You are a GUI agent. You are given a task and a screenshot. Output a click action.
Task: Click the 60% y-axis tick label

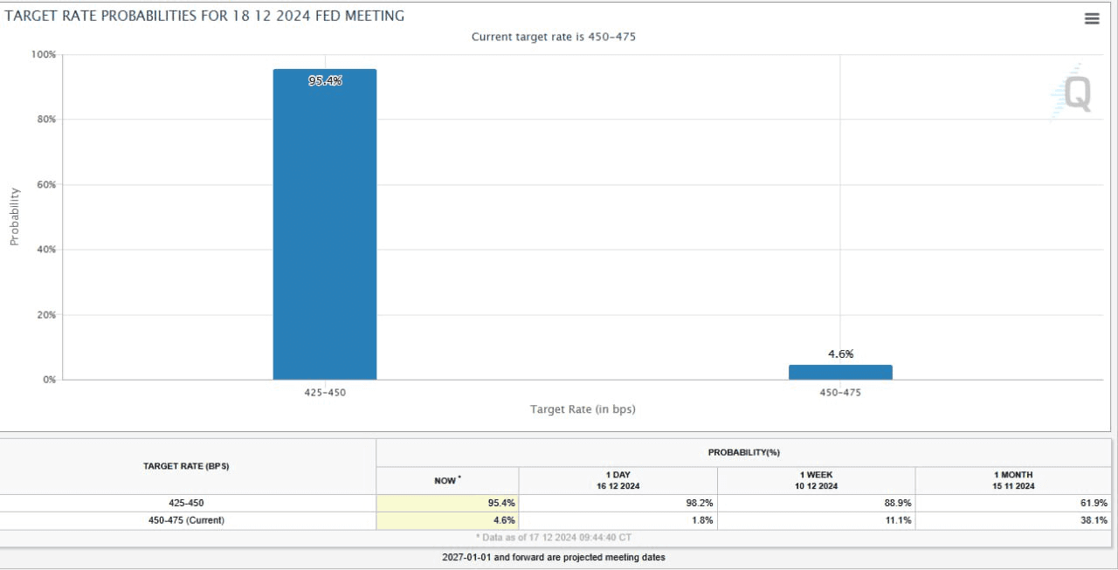point(45,185)
